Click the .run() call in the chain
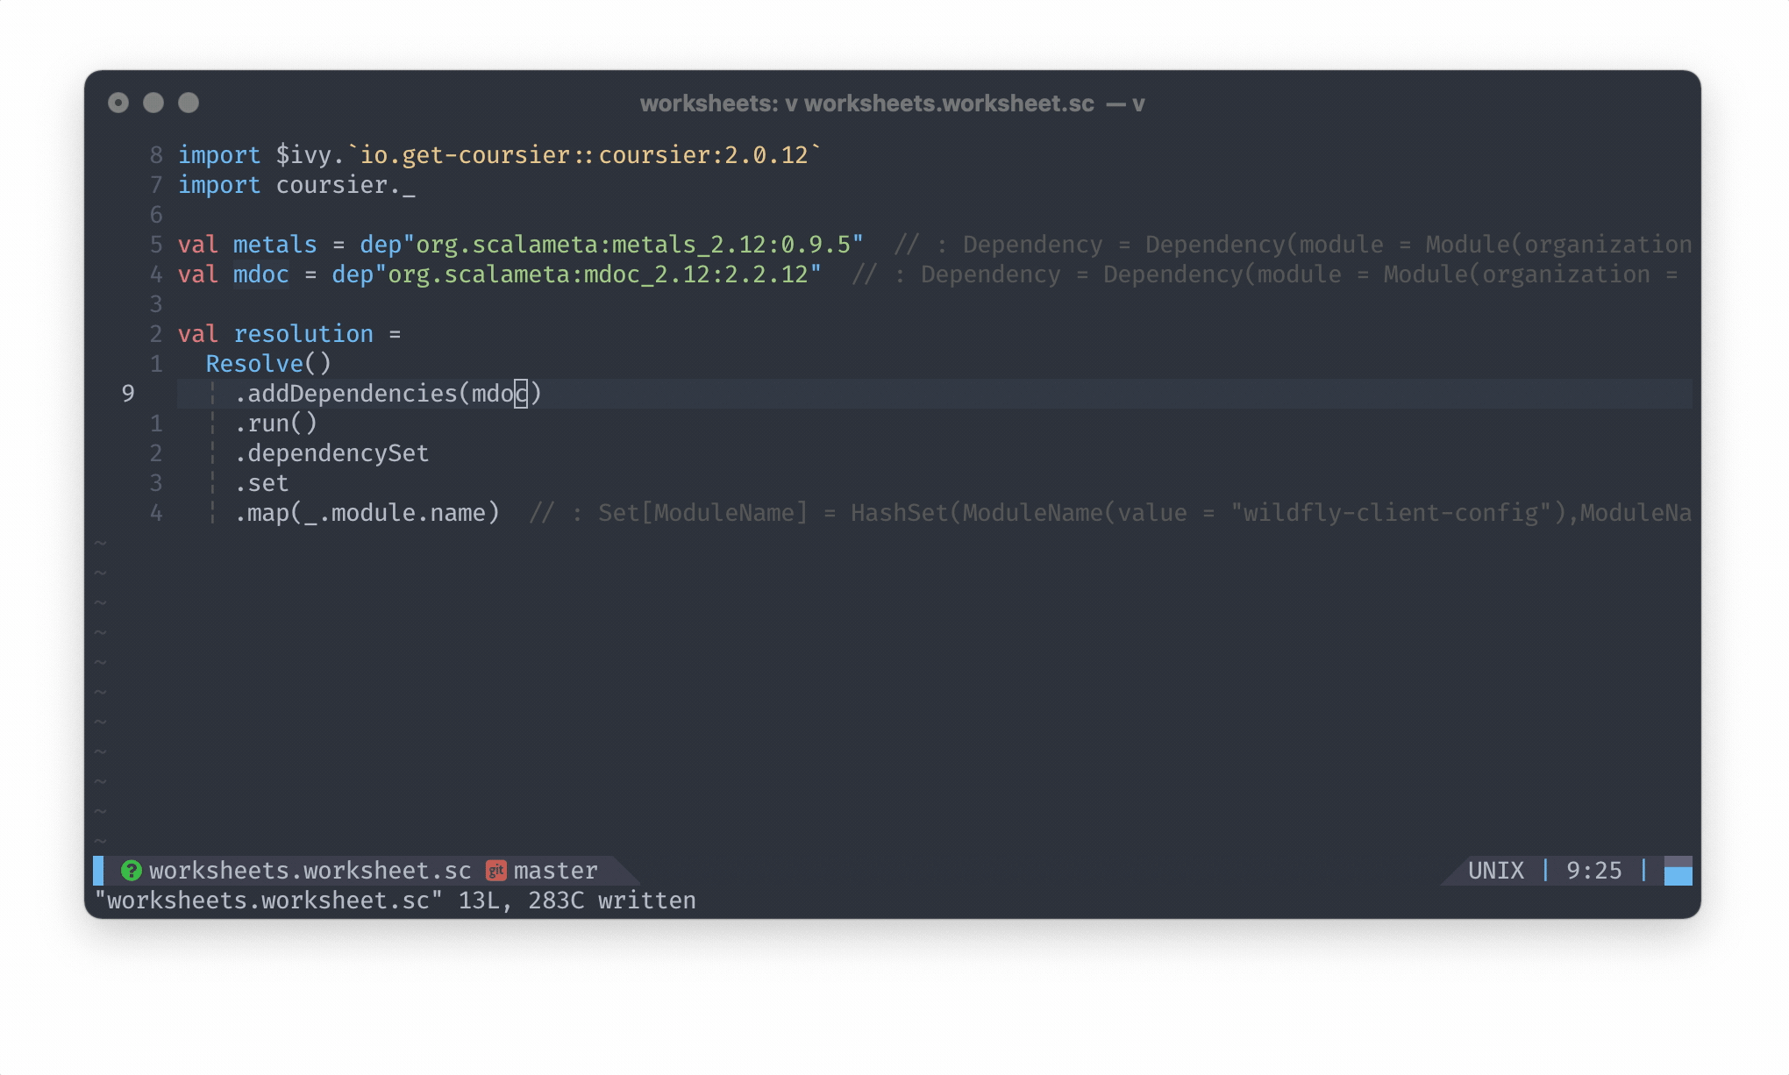 pos(275,423)
